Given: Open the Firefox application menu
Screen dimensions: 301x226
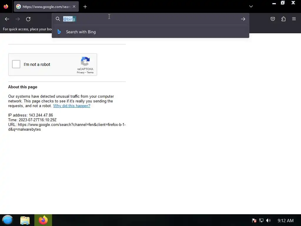Looking at the screenshot, I should click(x=294, y=19).
